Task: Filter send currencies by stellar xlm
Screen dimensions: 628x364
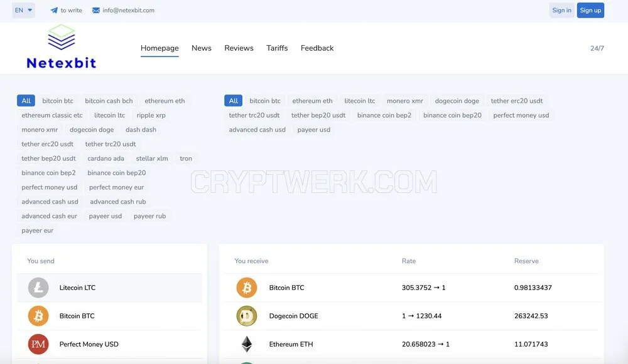Action: click(152, 159)
